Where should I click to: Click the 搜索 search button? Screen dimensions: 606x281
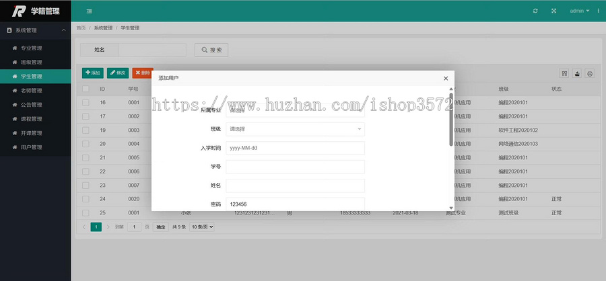[x=211, y=50]
